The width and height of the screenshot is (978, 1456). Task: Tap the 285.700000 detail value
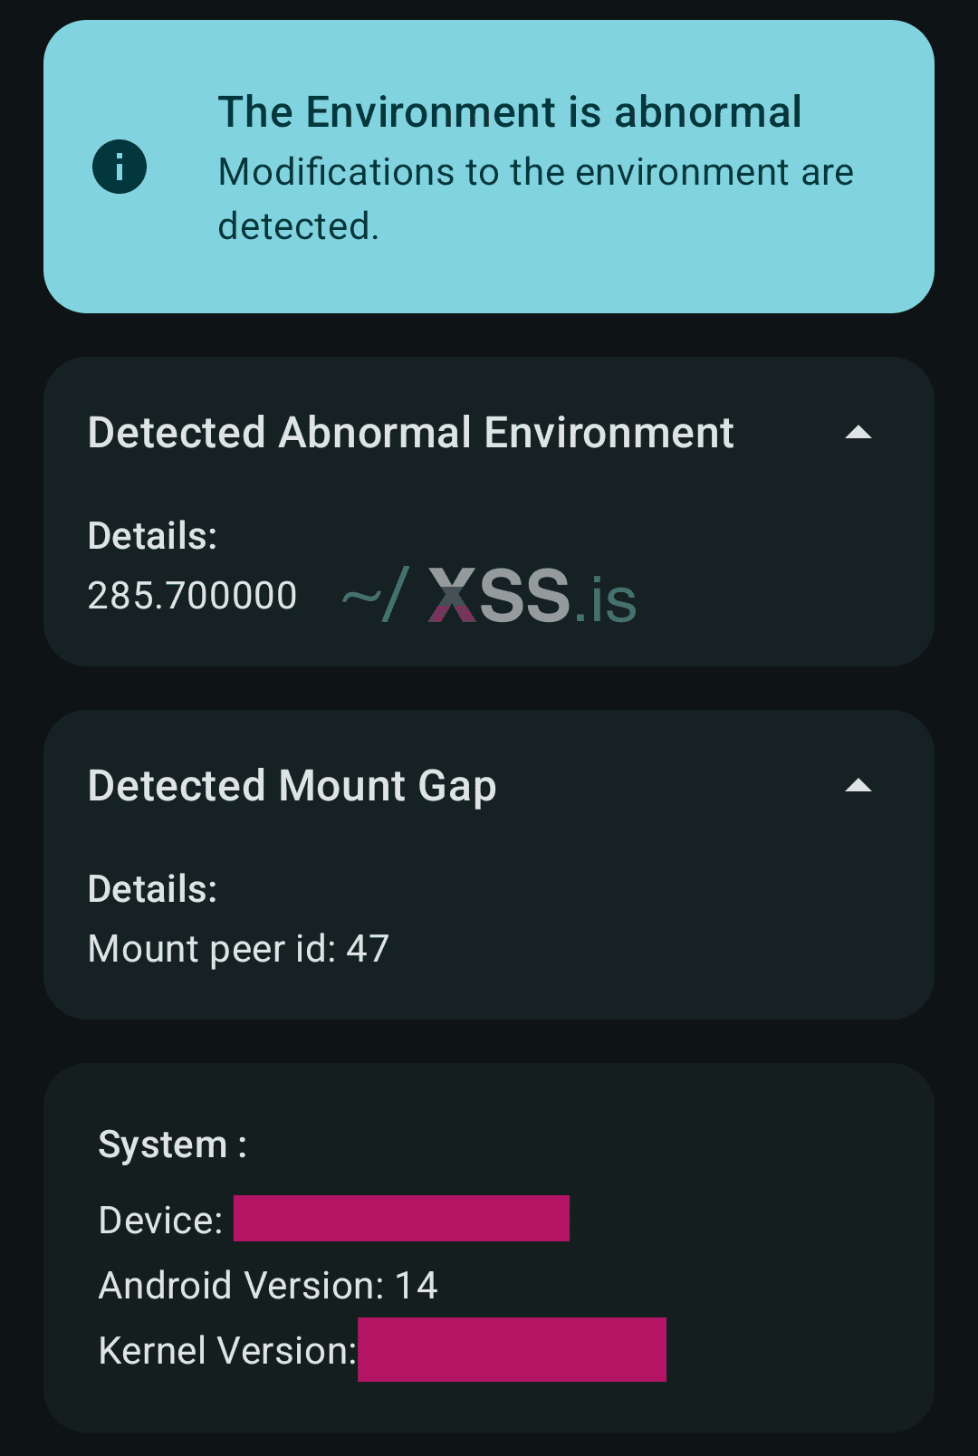(192, 596)
